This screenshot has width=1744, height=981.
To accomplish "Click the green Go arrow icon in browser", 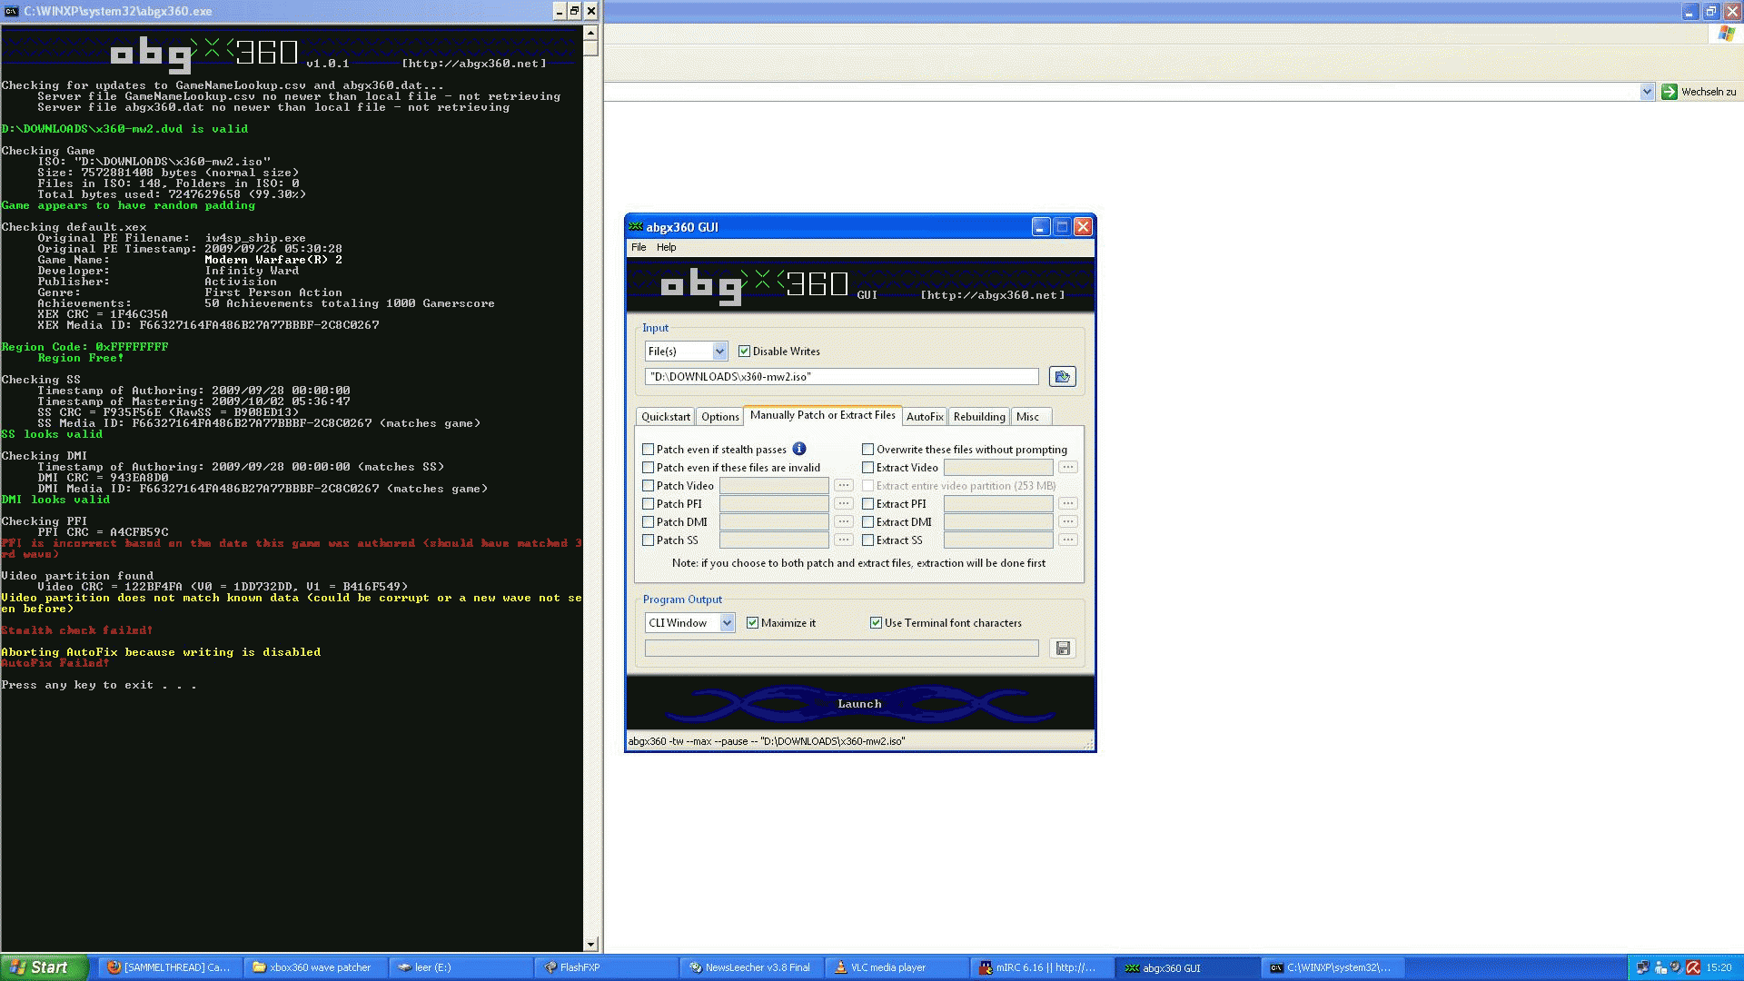I will pyautogui.click(x=1669, y=92).
